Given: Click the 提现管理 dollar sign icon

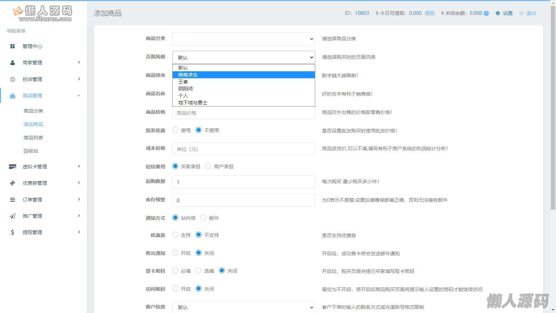Looking at the screenshot, I should coord(13,232).
